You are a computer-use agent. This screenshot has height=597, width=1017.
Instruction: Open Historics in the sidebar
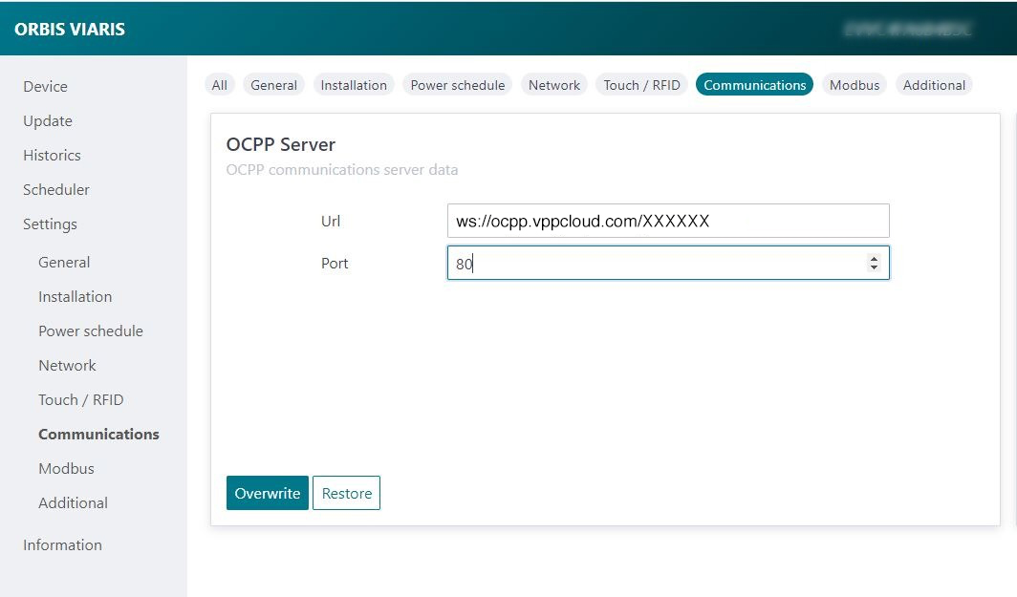pyautogui.click(x=52, y=155)
